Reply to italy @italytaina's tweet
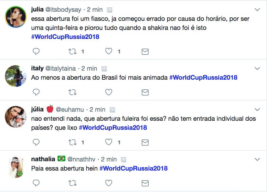267x192 pixels. pyautogui.click(x=36, y=92)
